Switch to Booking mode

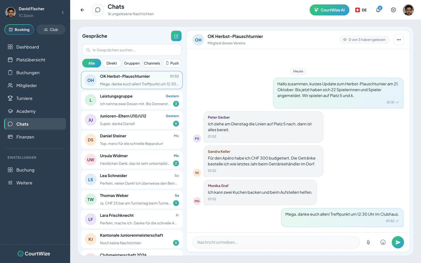click(19, 30)
